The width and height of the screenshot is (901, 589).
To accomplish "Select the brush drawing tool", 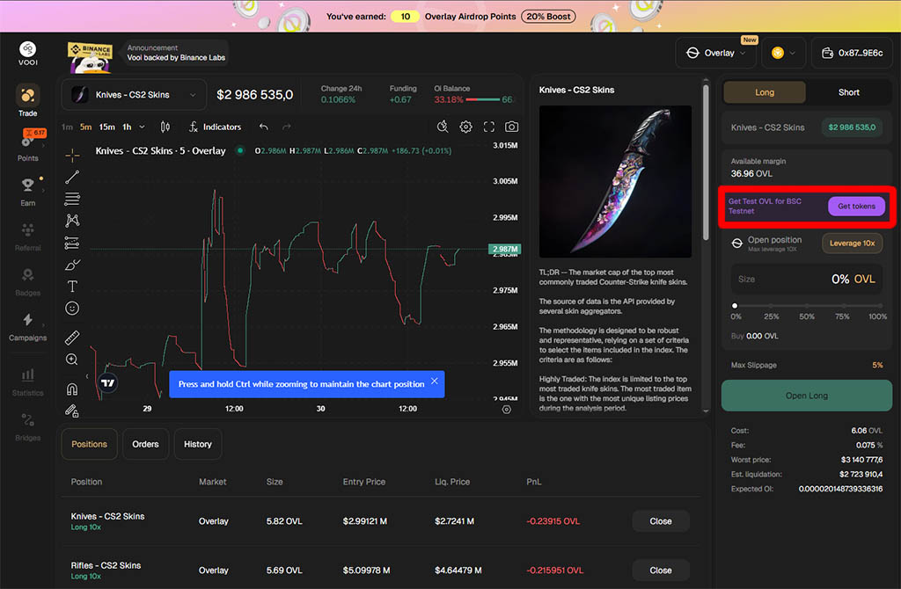I will (x=72, y=265).
